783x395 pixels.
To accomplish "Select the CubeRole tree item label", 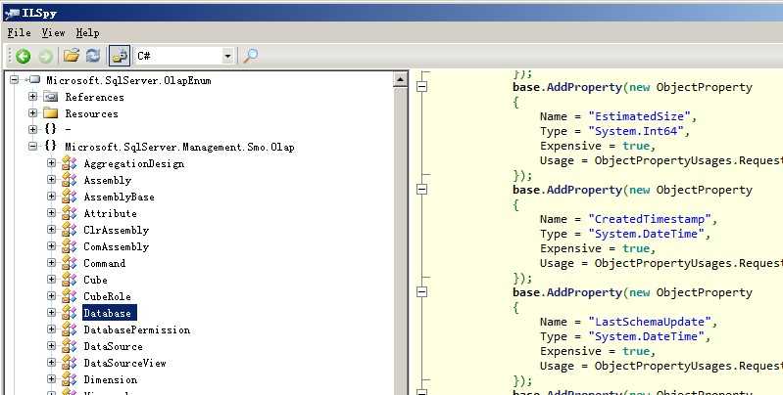I will [108, 296].
